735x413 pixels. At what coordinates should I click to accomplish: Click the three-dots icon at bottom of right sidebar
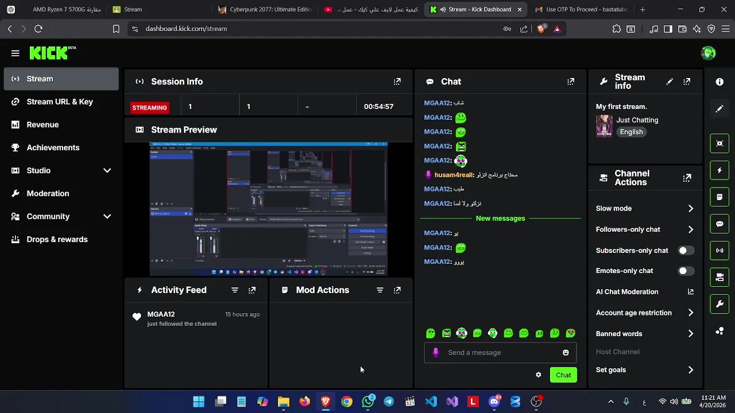[719, 331]
